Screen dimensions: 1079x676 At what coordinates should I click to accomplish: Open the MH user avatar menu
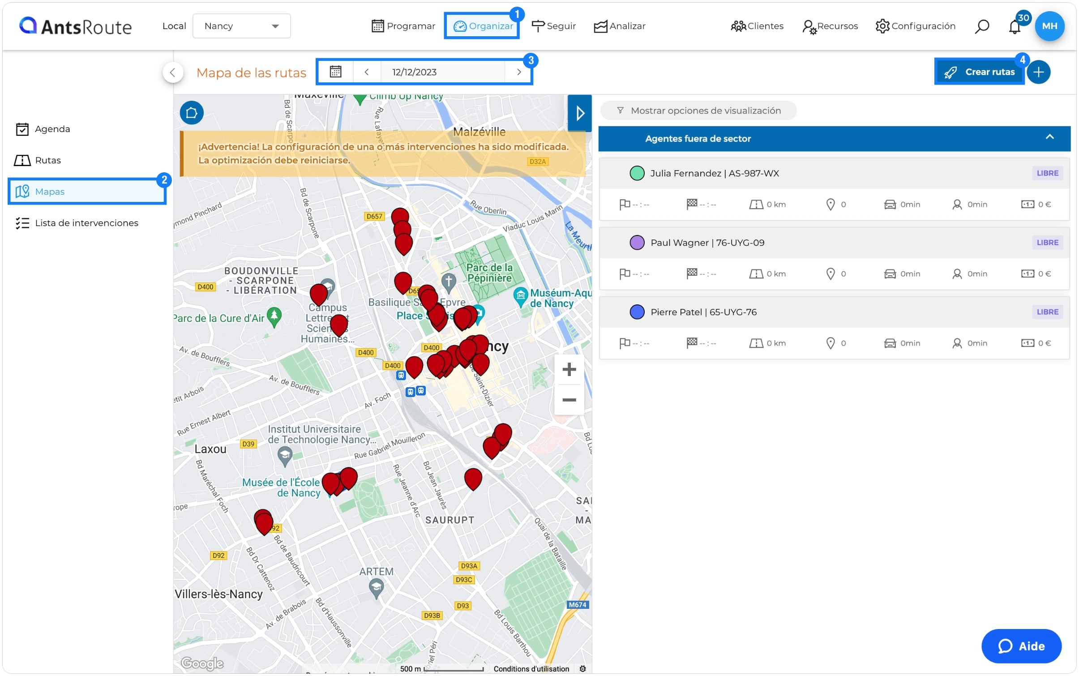click(1049, 26)
